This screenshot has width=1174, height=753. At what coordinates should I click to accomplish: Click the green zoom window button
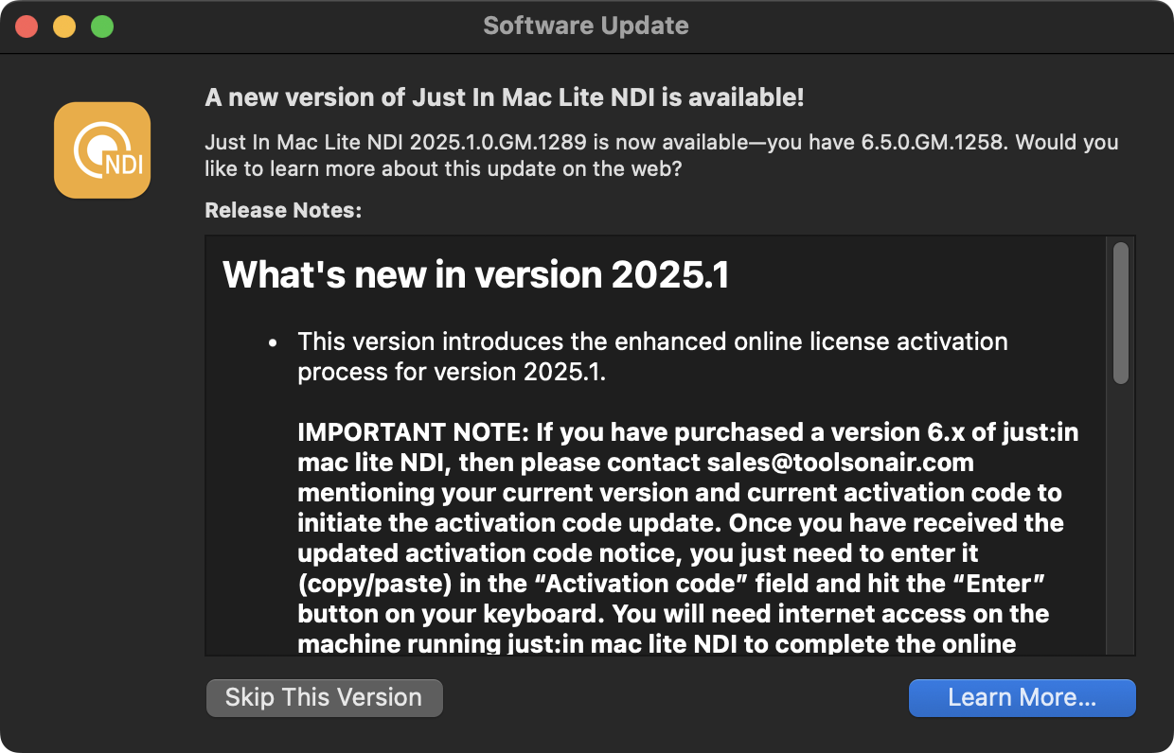pos(102,26)
